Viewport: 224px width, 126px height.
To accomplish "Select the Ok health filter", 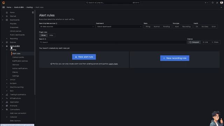I will pos(197,27).
